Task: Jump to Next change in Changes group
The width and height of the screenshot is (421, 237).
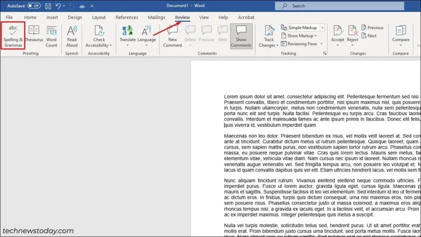Action: pos(369,35)
